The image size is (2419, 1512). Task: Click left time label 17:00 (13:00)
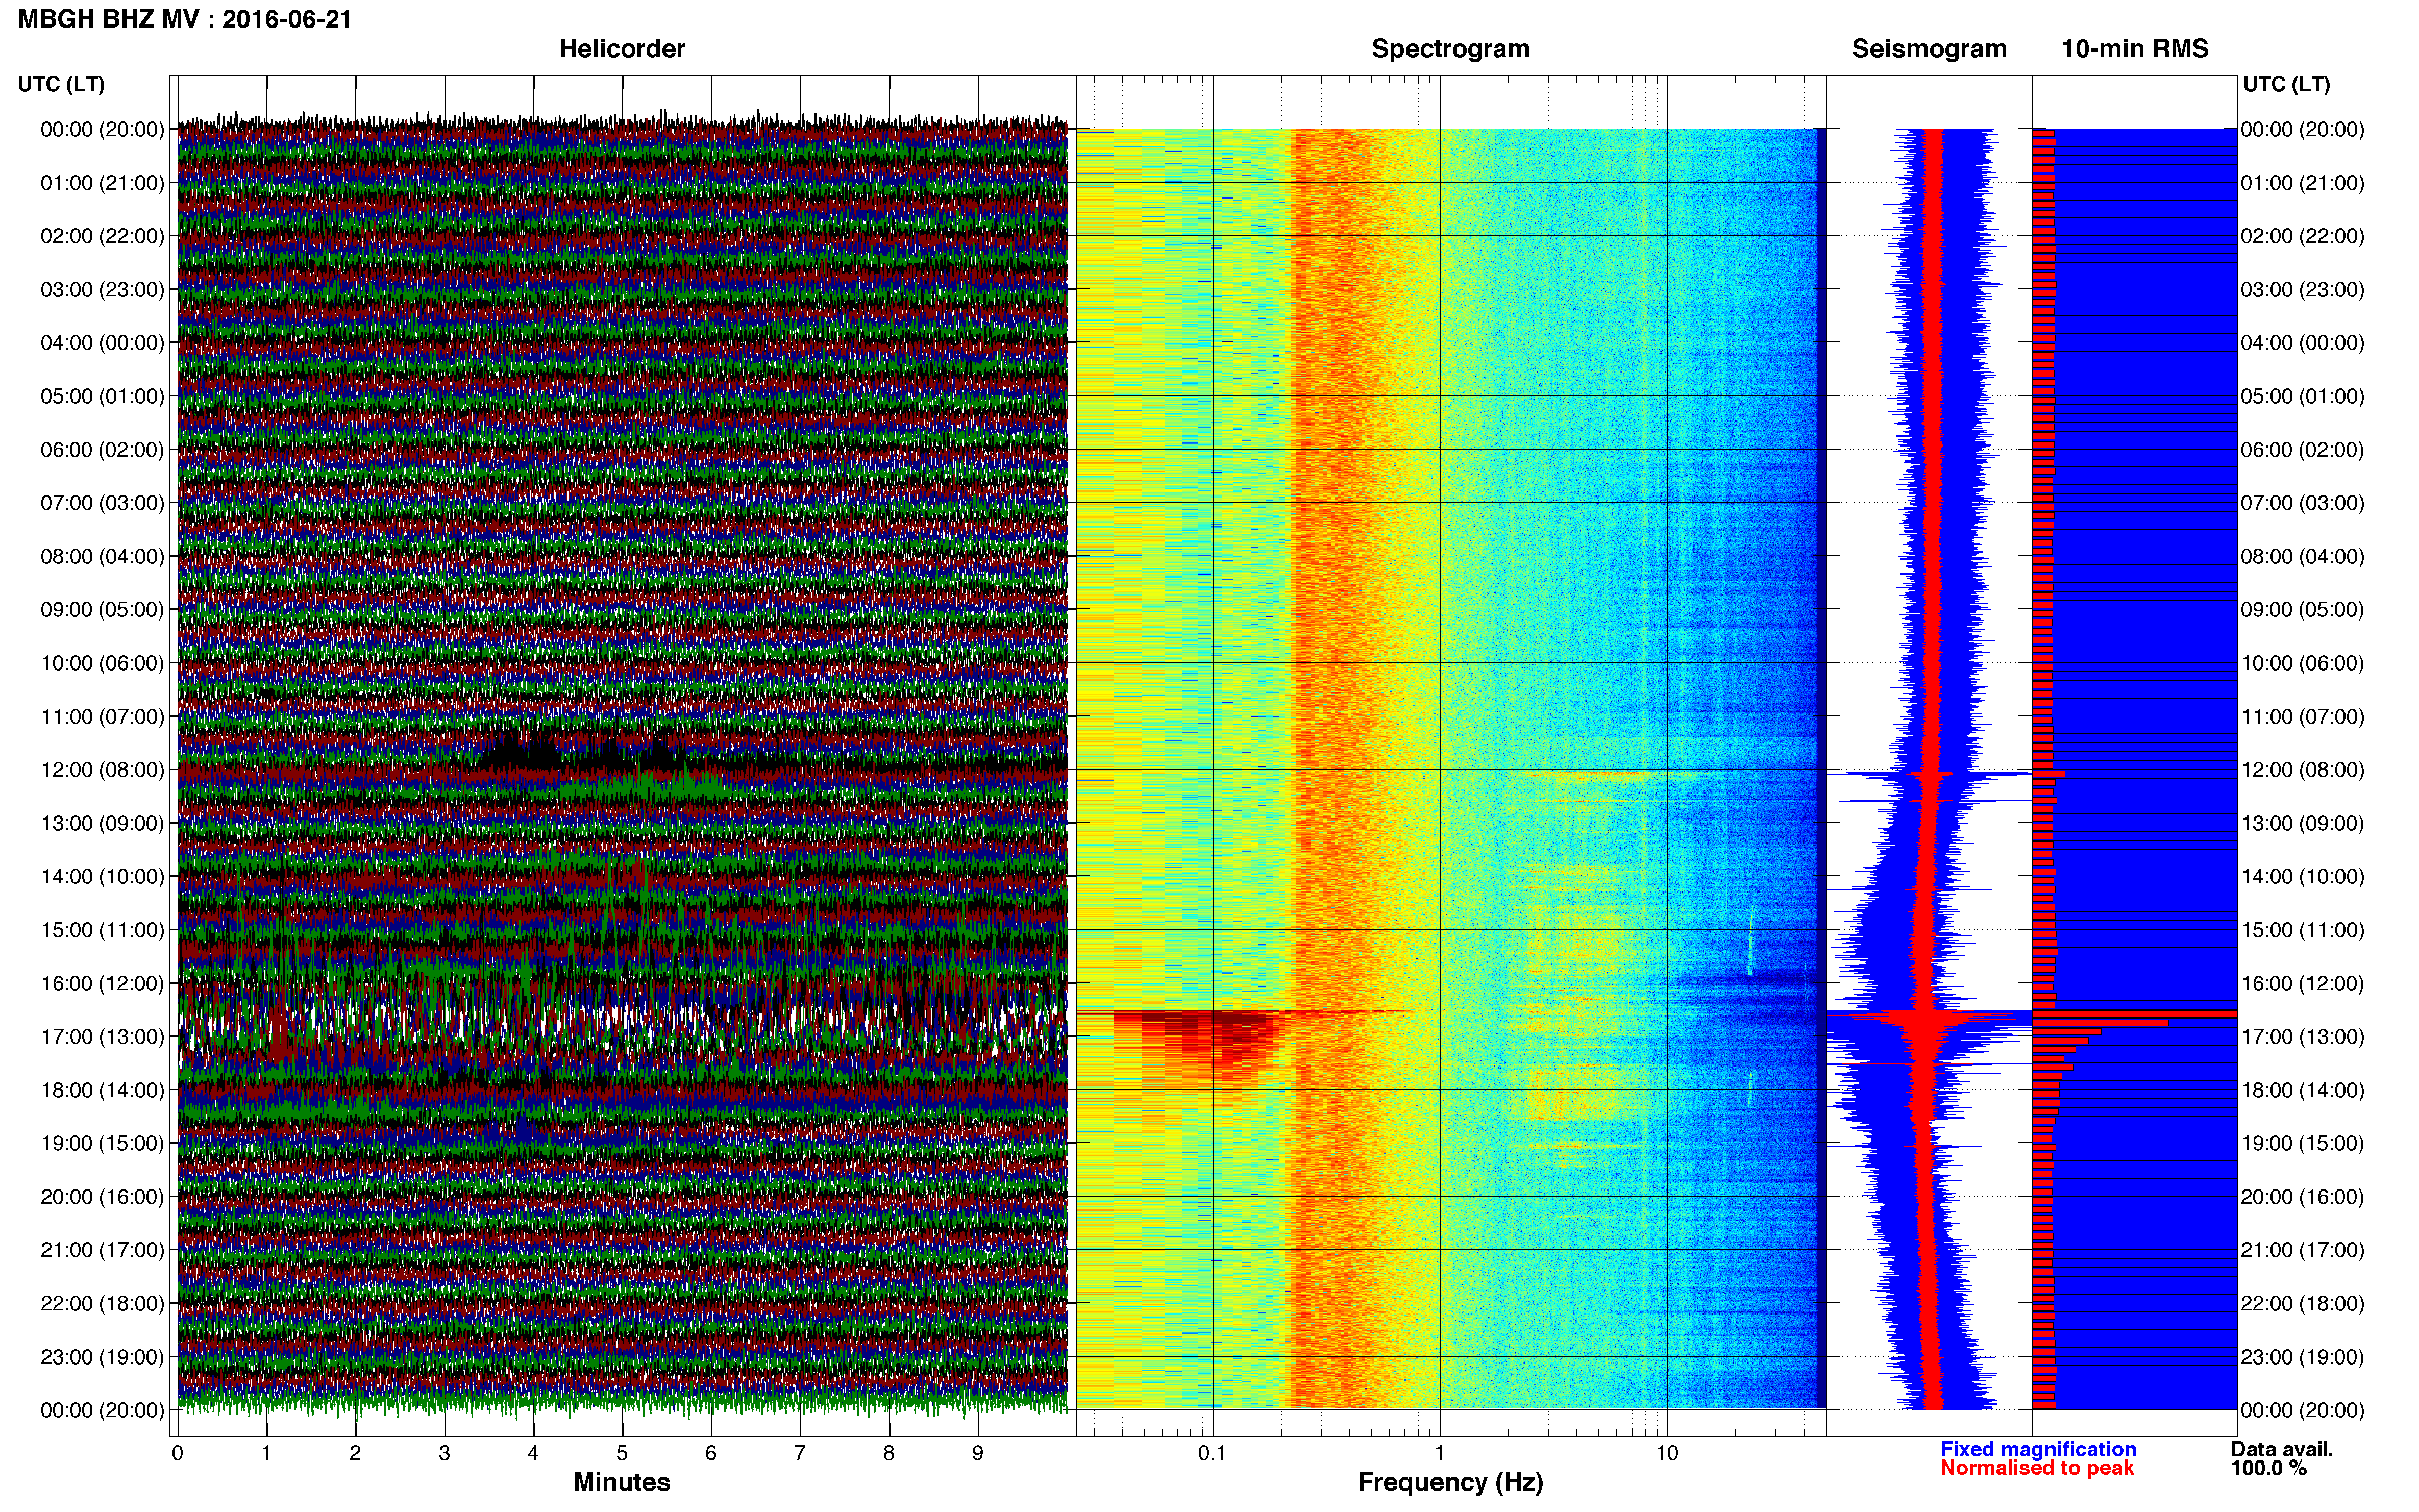pos(102,1036)
